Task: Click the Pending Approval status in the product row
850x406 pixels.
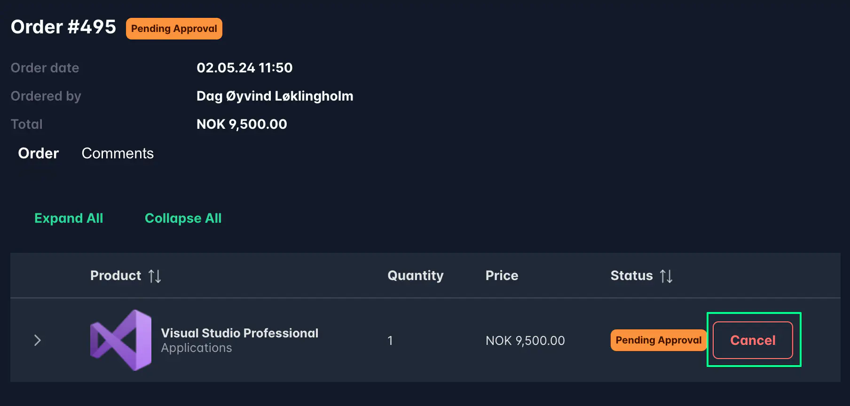Action: pos(658,340)
